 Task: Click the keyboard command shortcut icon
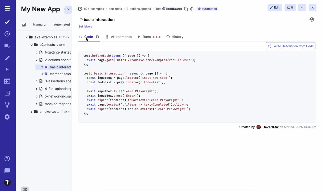[x=25, y=189]
